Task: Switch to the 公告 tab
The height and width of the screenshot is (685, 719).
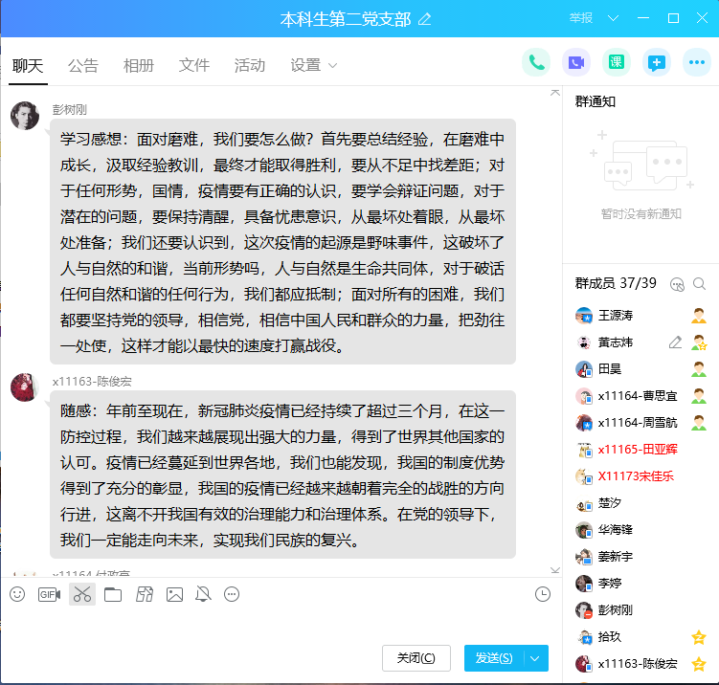Action: click(x=83, y=66)
